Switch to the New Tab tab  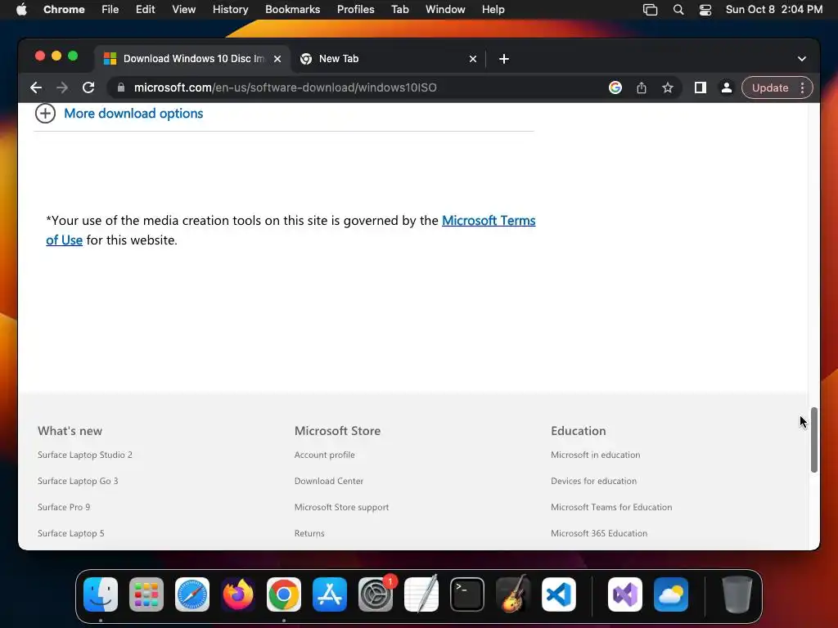(389, 59)
